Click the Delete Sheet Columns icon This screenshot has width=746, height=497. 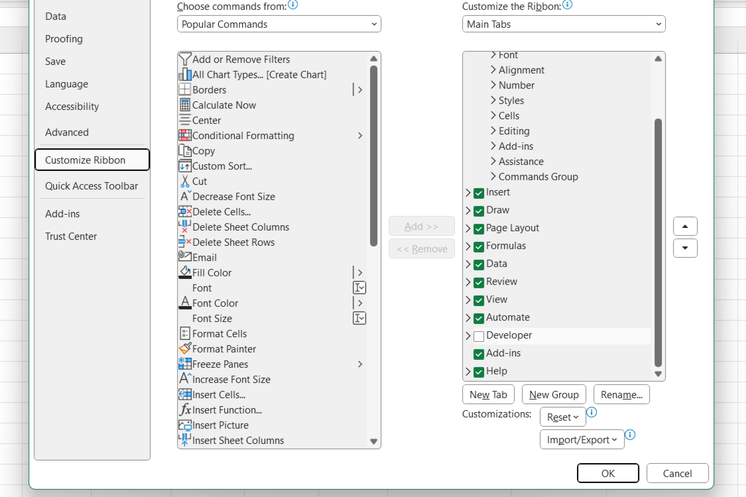[x=184, y=227]
